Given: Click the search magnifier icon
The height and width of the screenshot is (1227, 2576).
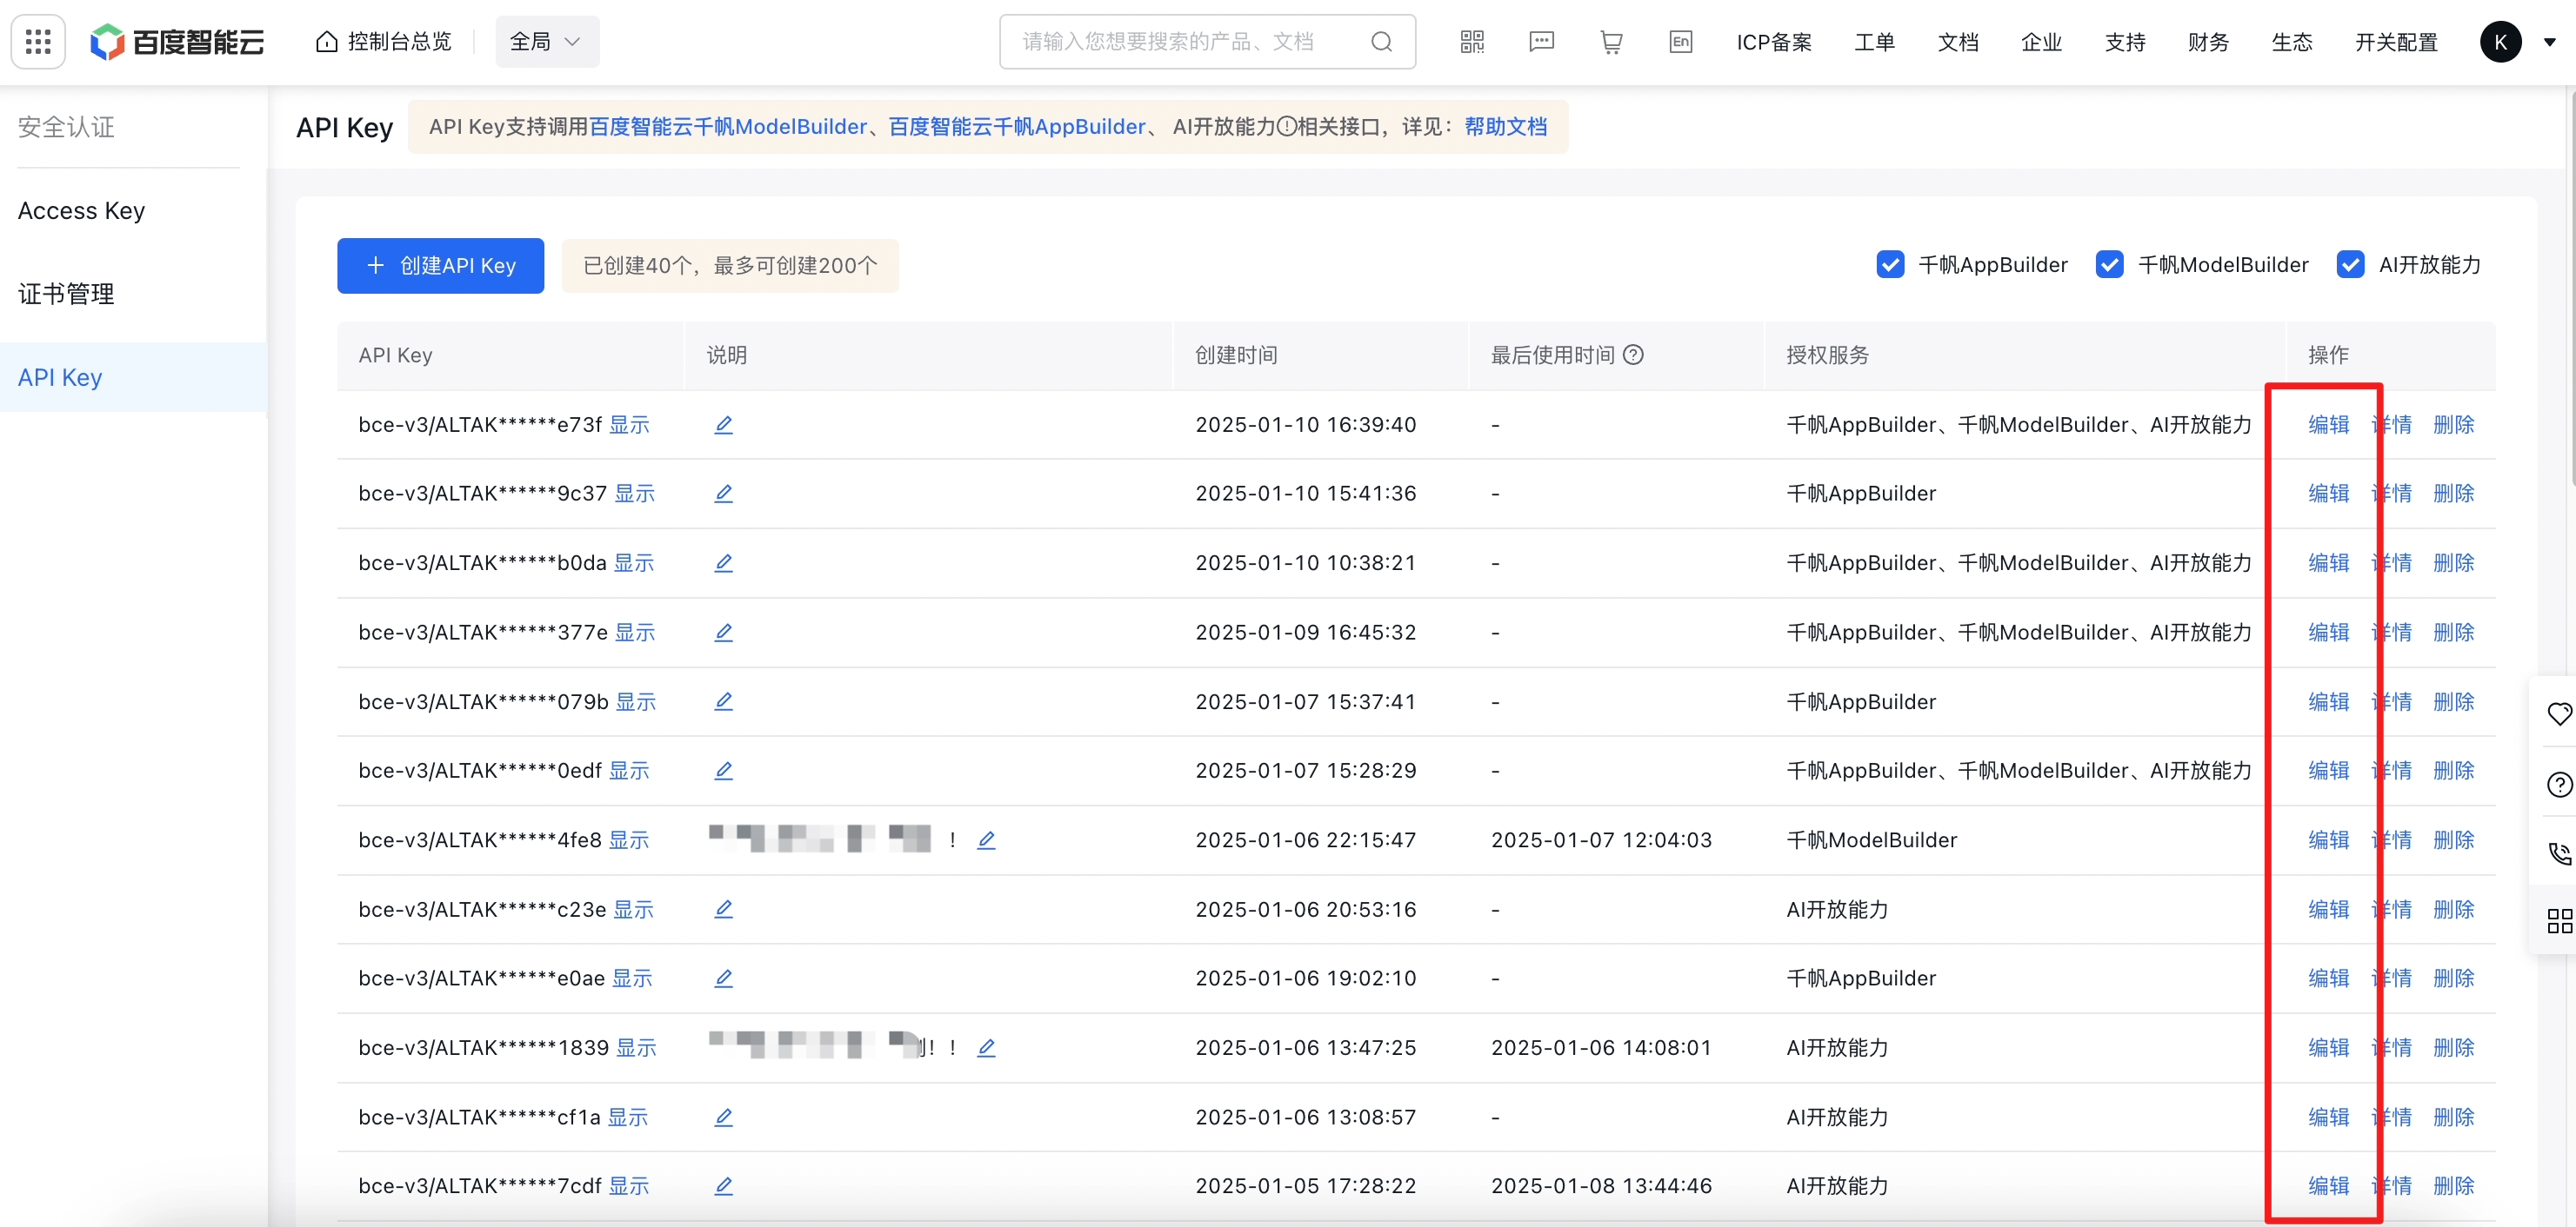Looking at the screenshot, I should pos(1381,42).
